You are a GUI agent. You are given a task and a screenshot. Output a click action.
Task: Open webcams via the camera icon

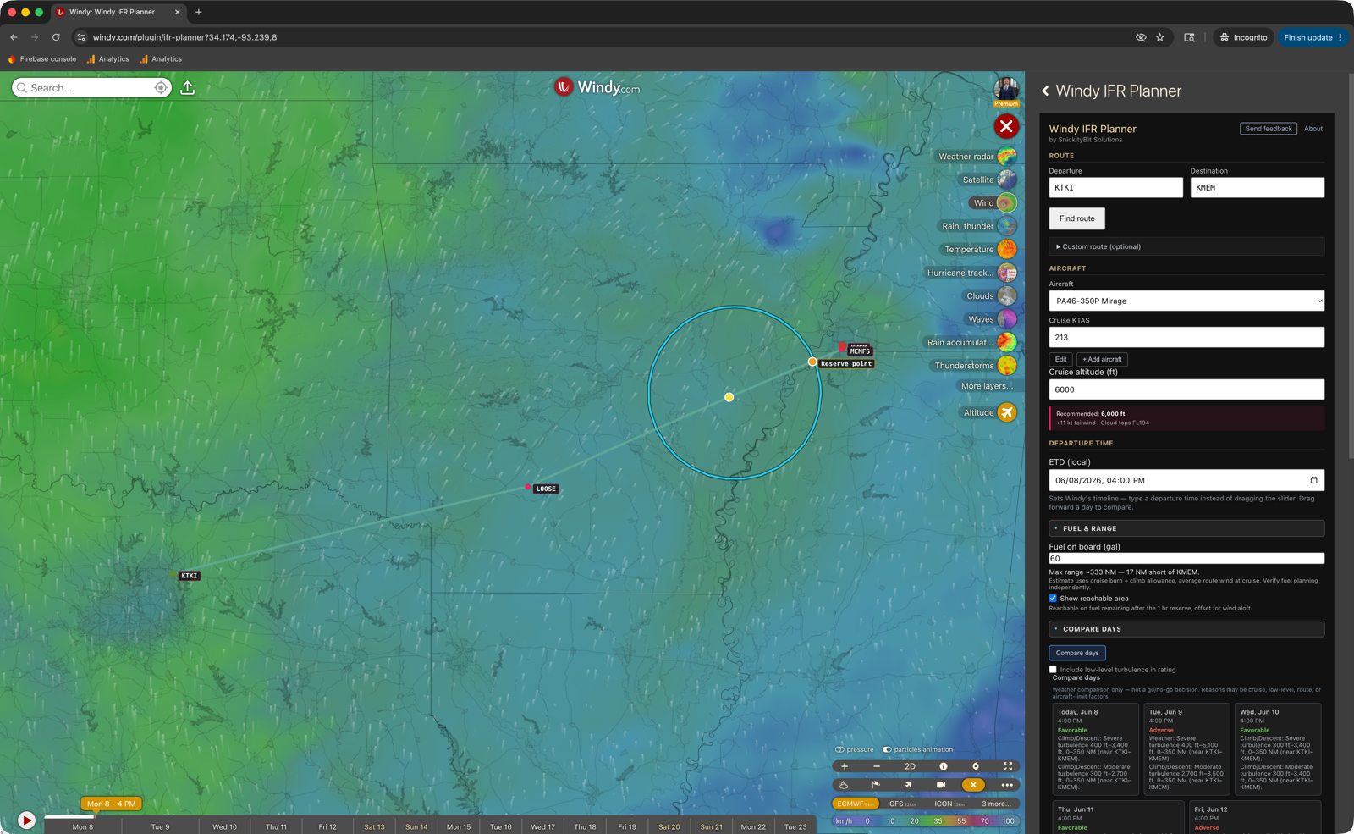(941, 785)
